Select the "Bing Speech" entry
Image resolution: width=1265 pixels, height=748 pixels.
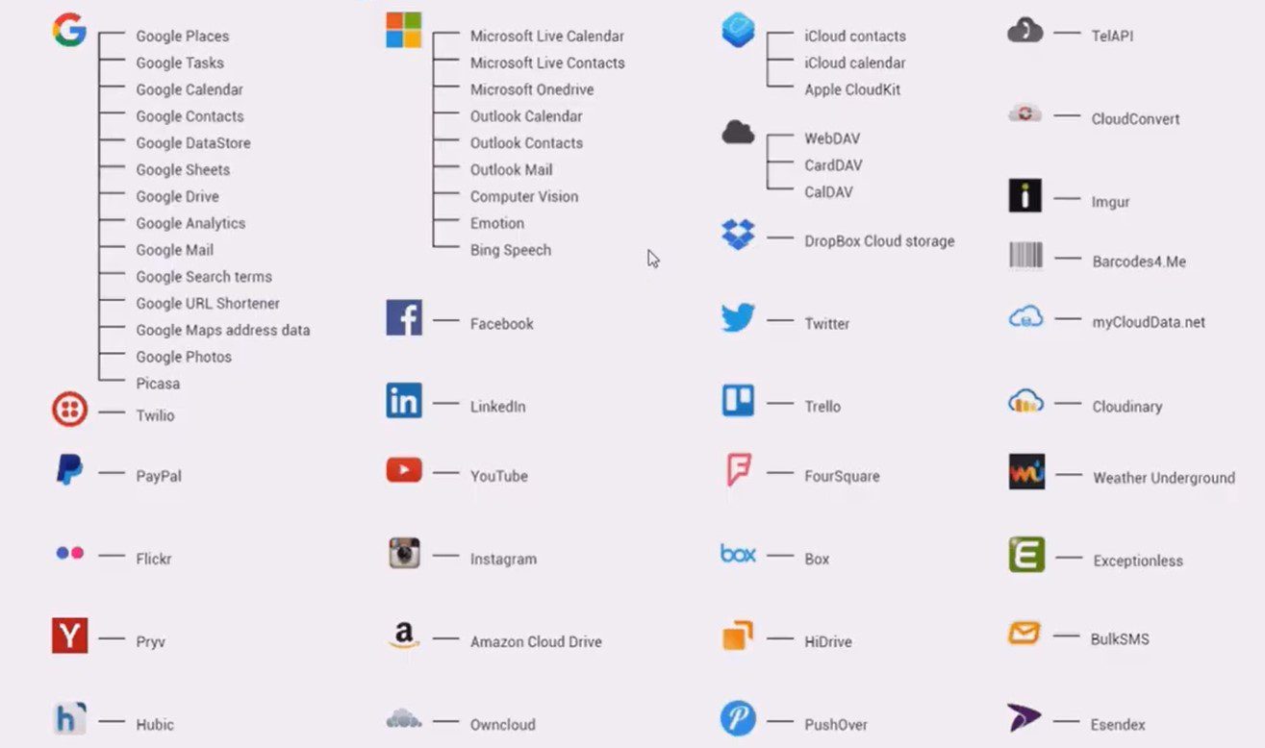click(x=511, y=250)
